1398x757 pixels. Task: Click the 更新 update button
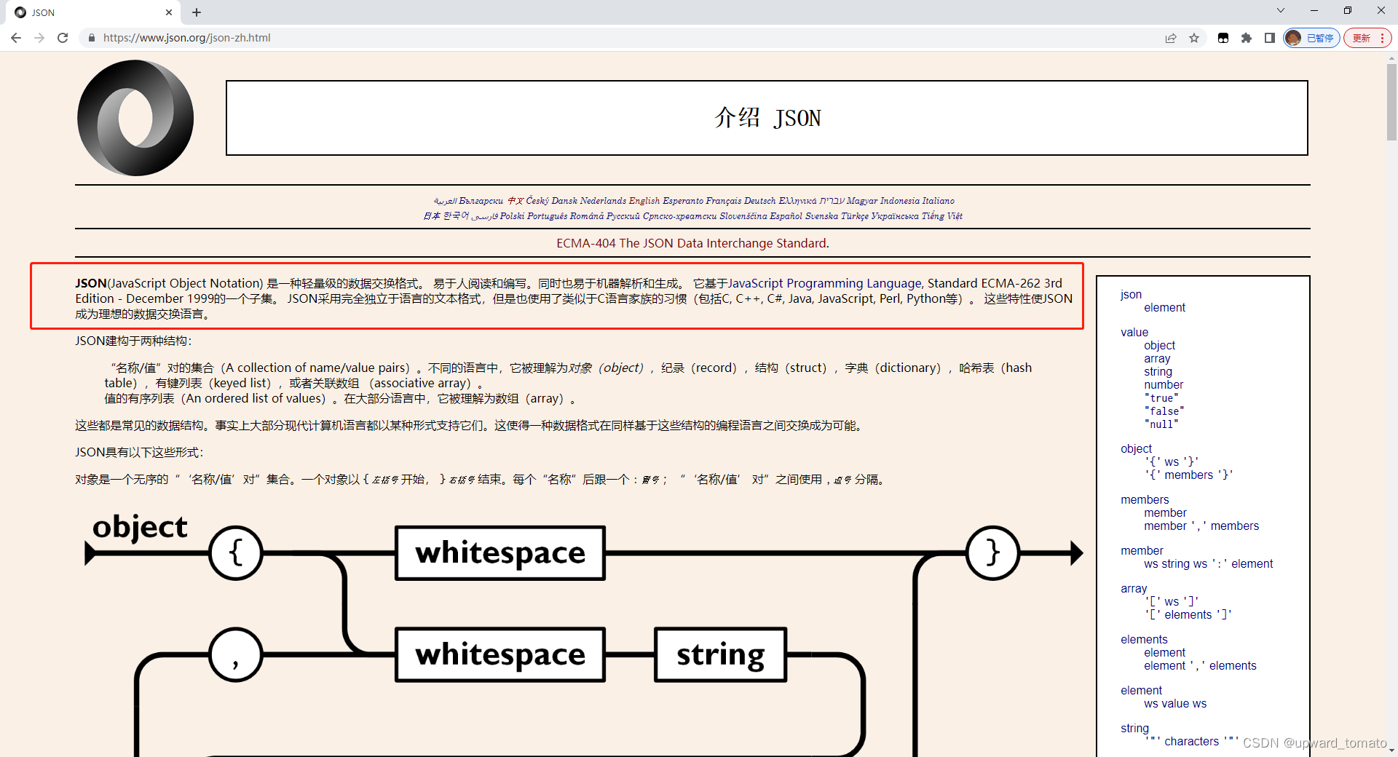[x=1367, y=38]
